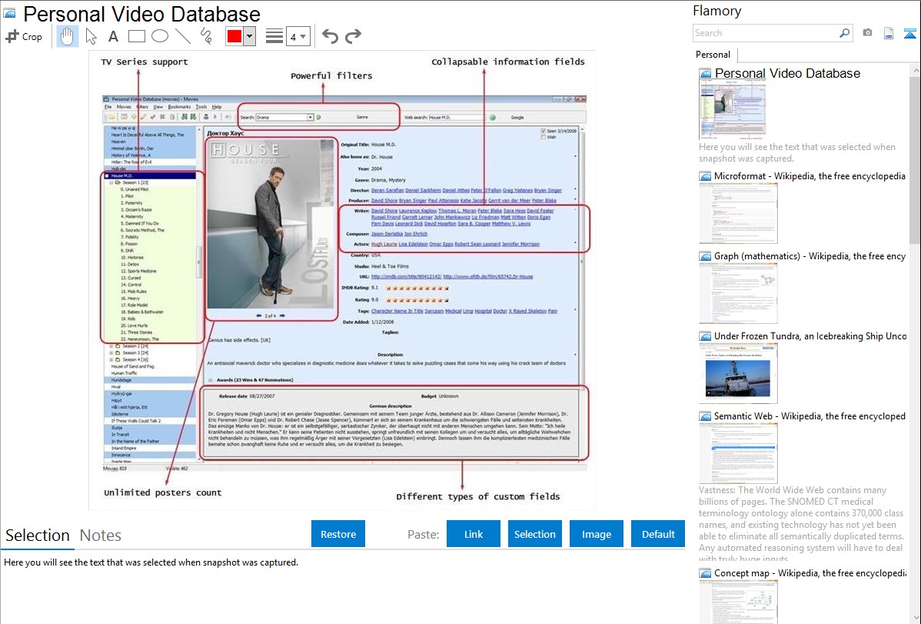
Task: Select the Crop tool
Action: point(24,36)
